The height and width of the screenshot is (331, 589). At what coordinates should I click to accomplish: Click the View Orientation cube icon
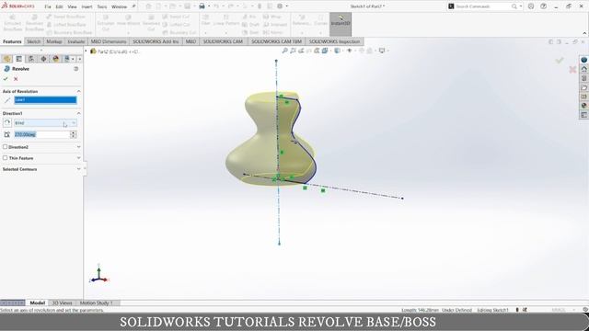[325, 51]
